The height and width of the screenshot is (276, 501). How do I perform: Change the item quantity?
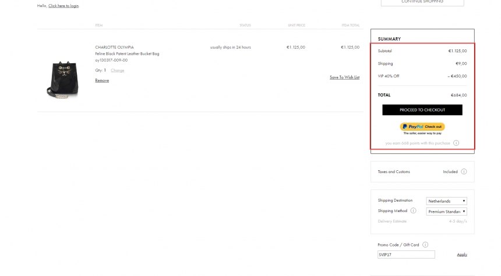click(117, 70)
